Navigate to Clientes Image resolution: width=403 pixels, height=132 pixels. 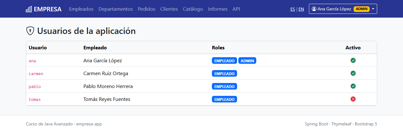tap(169, 9)
